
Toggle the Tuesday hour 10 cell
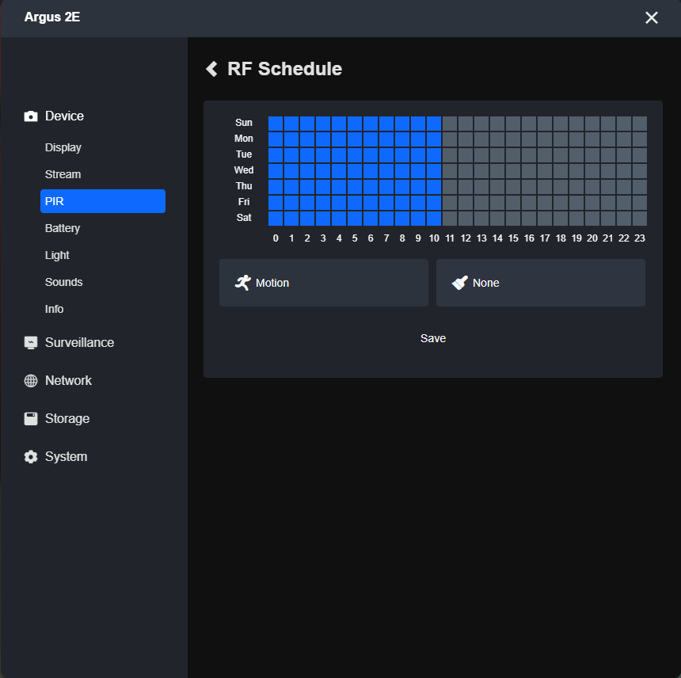click(433, 155)
